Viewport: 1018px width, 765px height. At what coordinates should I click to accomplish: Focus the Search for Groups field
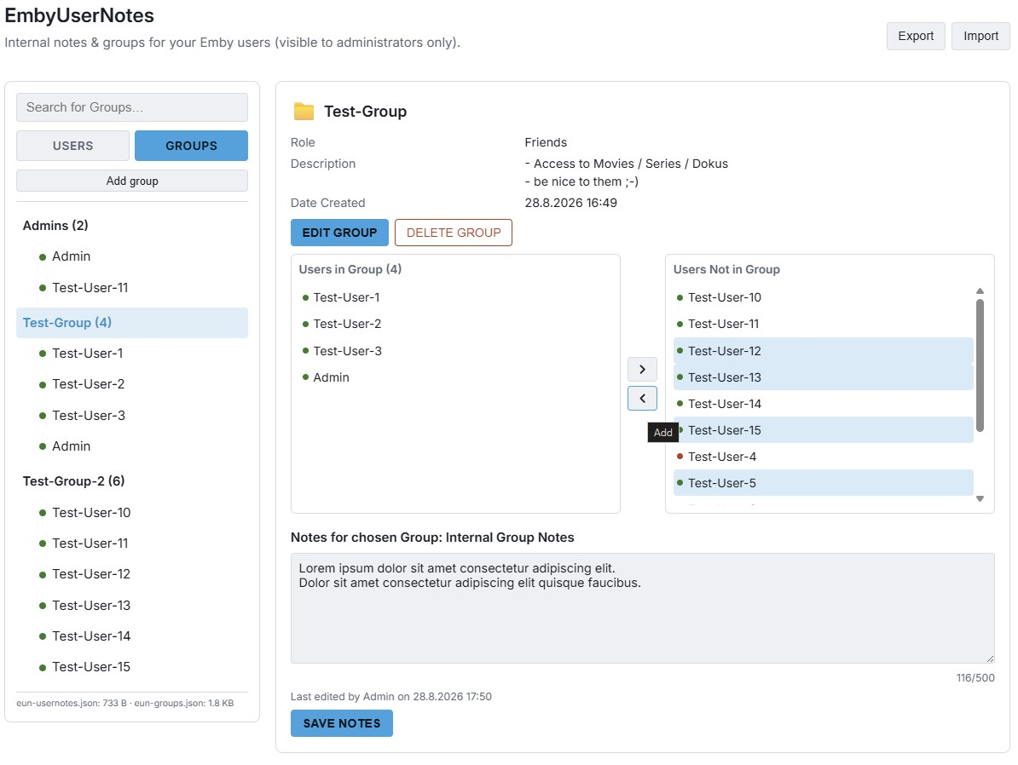pos(132,107)
